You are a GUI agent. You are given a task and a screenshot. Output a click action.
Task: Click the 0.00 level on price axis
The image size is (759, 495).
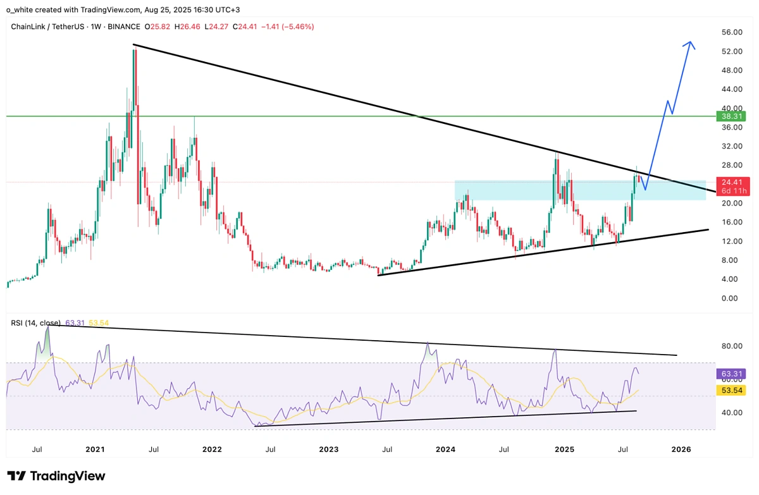(729, 298)
